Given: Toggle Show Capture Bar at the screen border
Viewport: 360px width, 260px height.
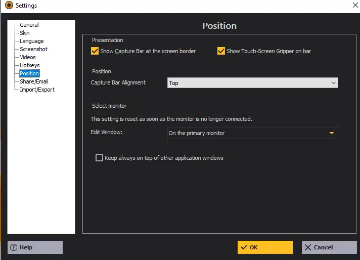Looking at the screenshot, I should [x=95, y=51].
